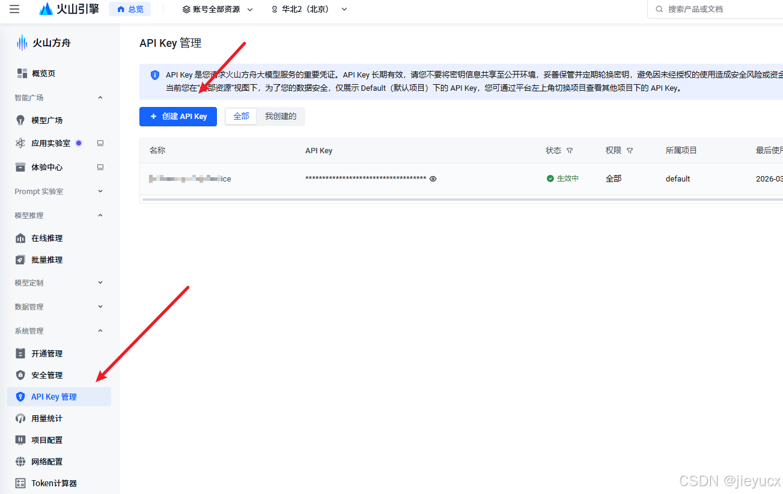The height and width of the screenshot is (494, 783).
Task: Expand the 账号全部资源 dropdown
Action: point(218,9)
